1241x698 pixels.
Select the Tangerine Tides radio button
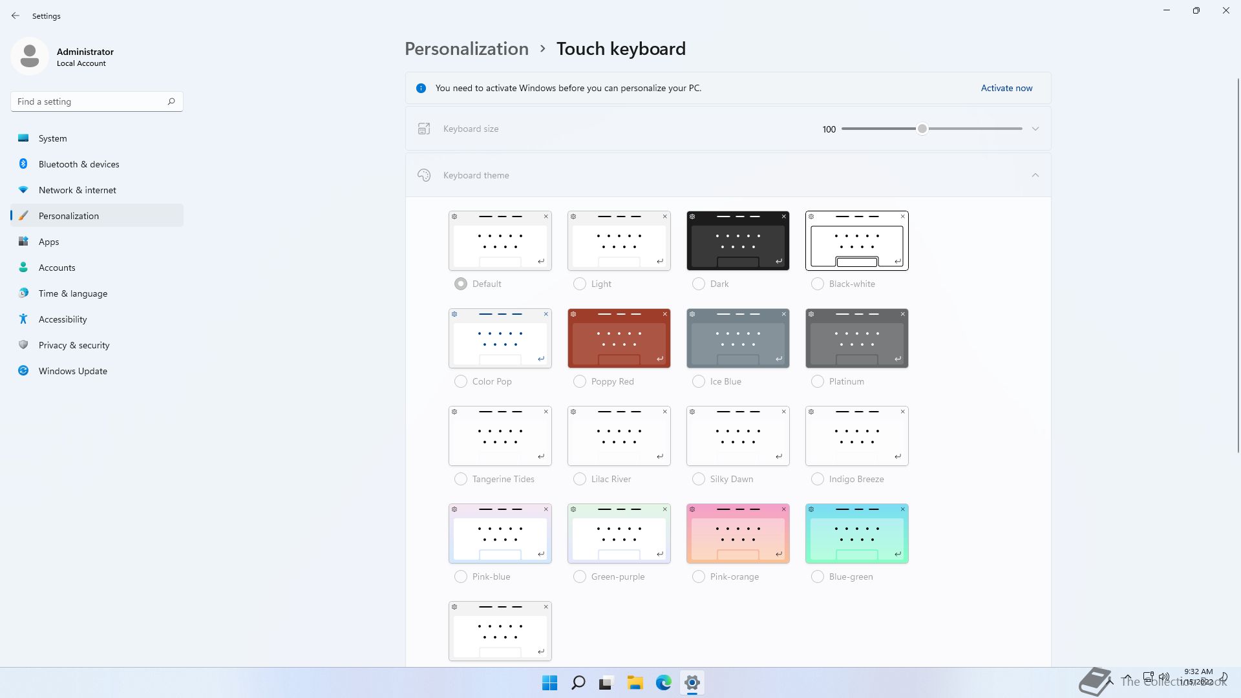(461, 479)
